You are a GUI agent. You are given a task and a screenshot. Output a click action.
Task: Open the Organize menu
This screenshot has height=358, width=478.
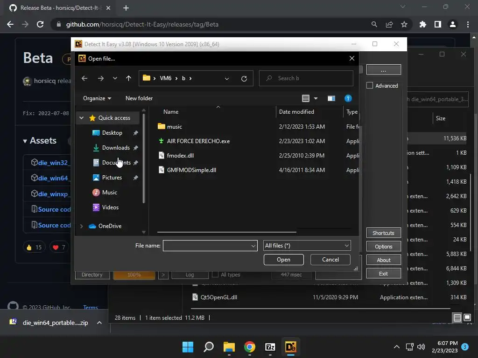click(97, 98)
